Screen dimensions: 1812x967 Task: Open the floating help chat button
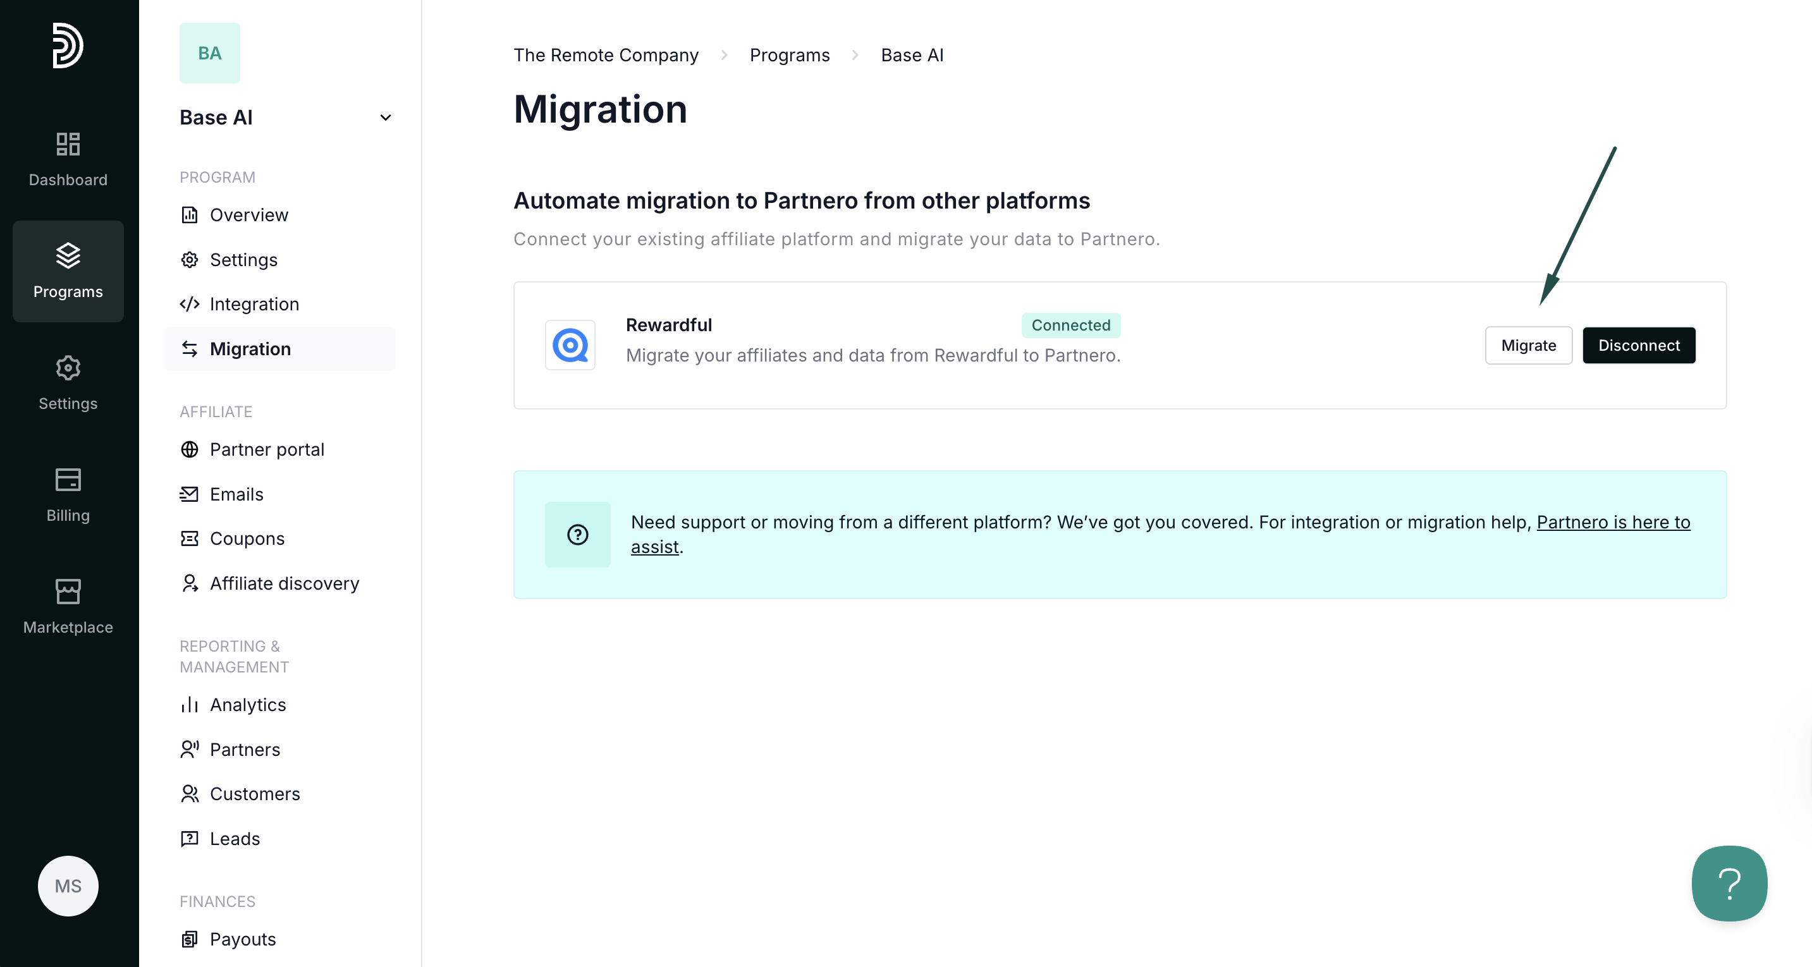[1729, 884]
